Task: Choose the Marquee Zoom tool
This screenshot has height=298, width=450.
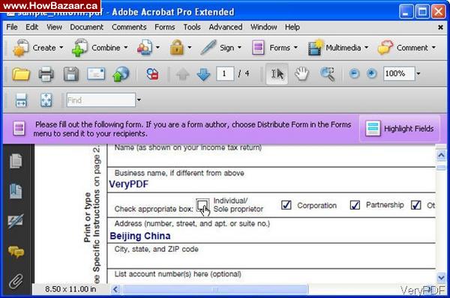Action: click(328, 74)
